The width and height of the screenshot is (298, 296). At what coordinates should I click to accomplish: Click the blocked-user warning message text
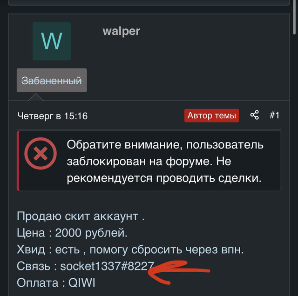165,161
